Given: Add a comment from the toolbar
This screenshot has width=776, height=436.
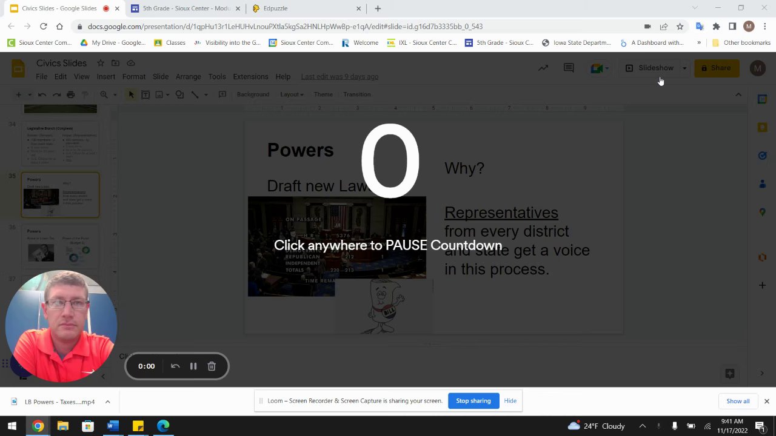Looking at the screenshot, I should [x=222, y=94].
